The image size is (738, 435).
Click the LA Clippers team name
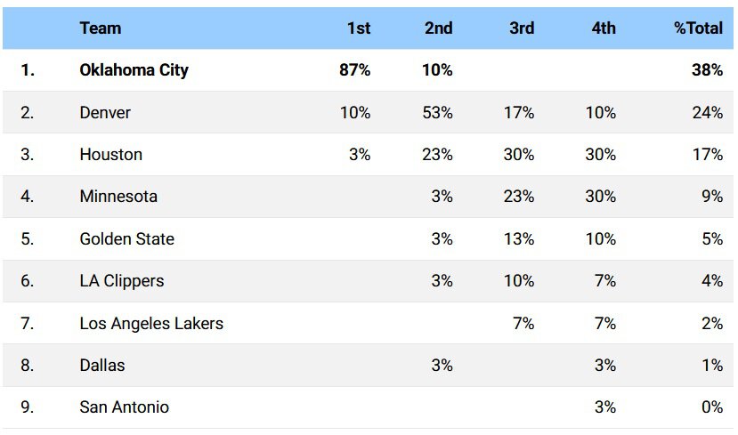122,281
